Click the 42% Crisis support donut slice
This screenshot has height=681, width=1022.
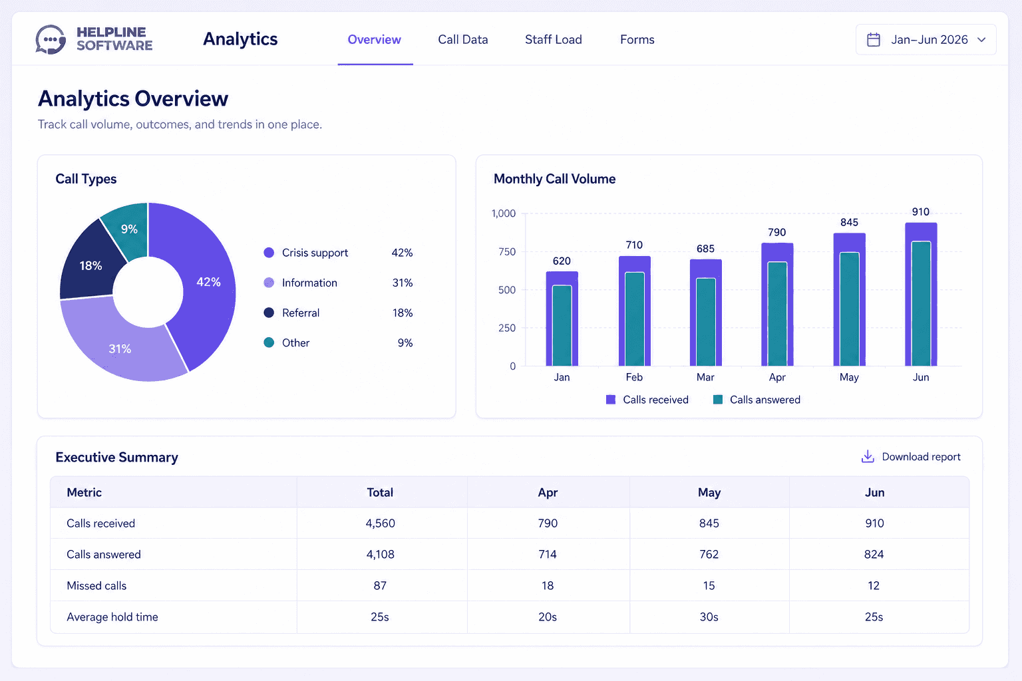208,282
